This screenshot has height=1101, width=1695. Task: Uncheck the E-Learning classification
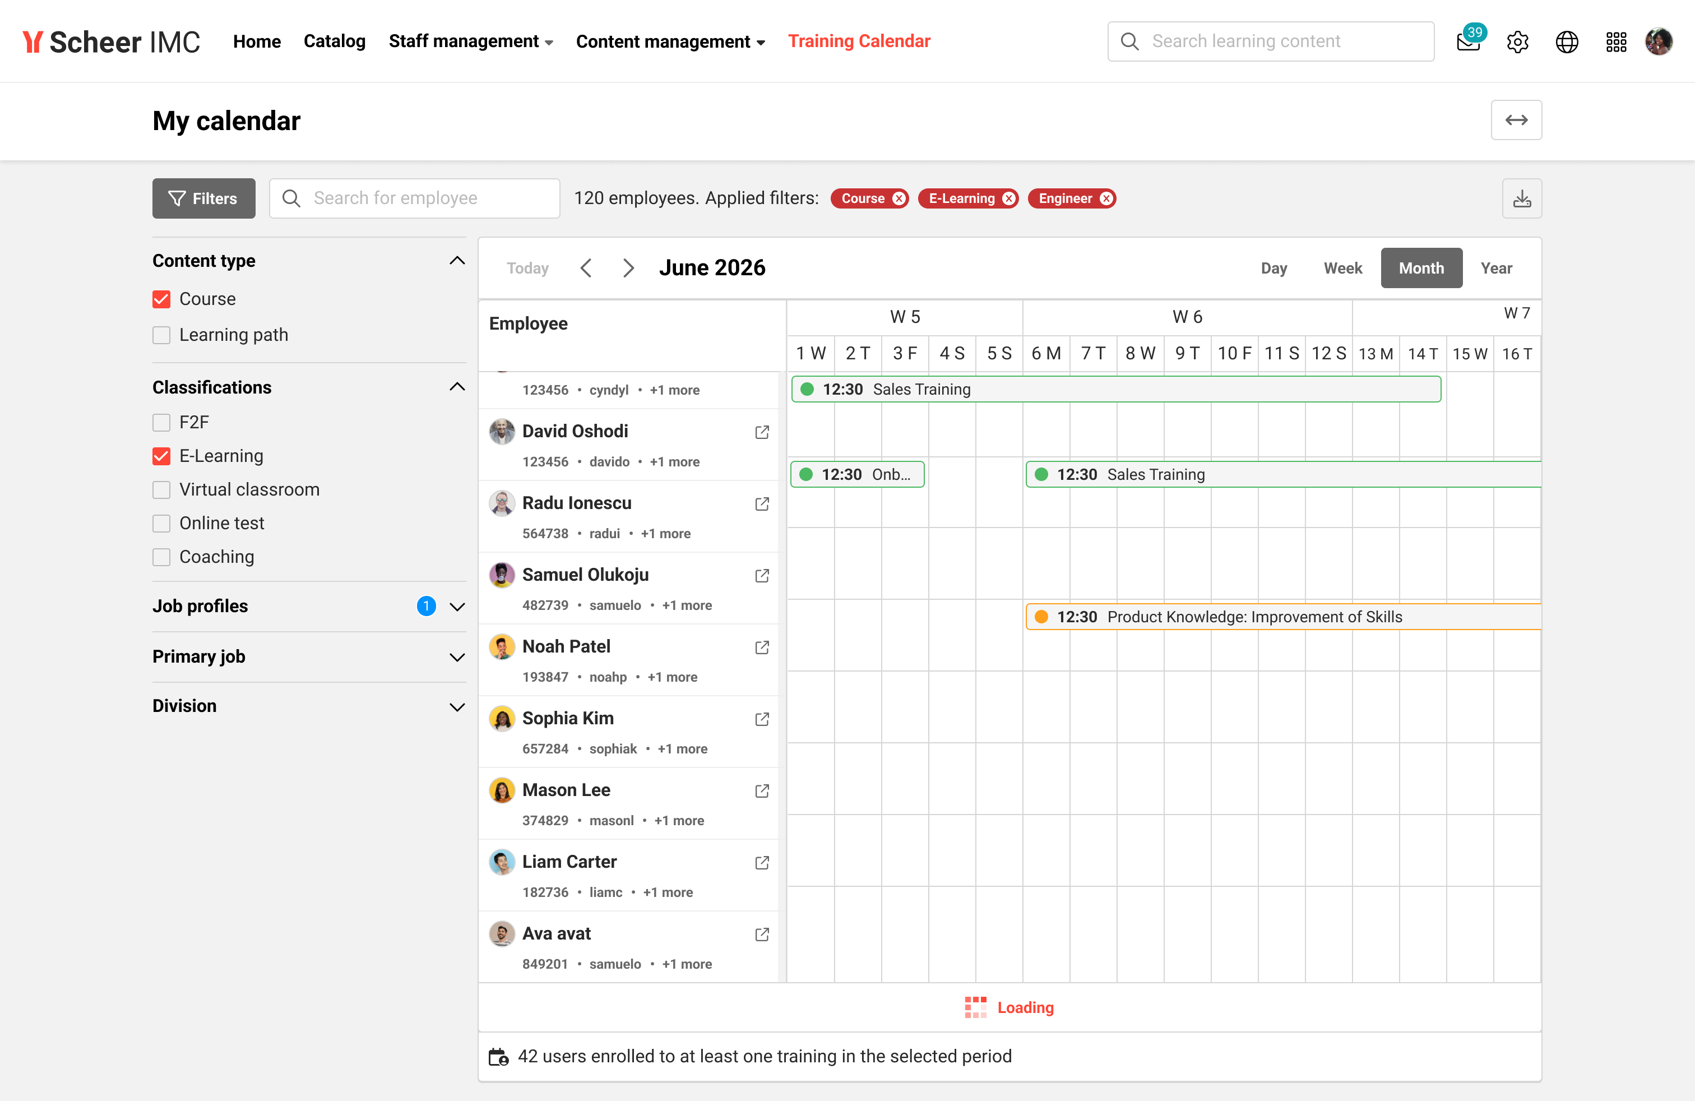click(x=161, y=456)
